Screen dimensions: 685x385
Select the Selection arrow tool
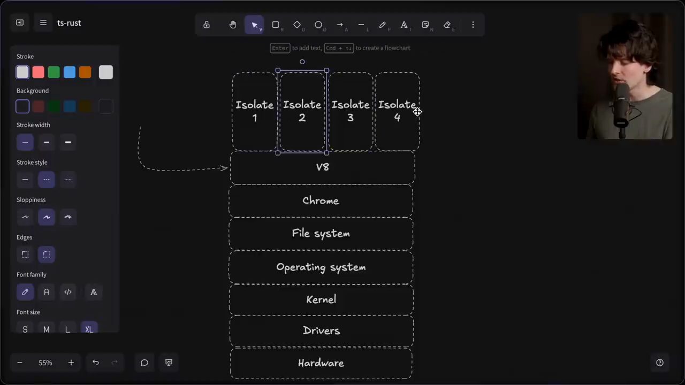pos(254,25)
